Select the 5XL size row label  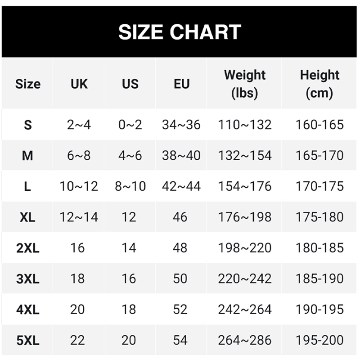(x=27, y=341)
